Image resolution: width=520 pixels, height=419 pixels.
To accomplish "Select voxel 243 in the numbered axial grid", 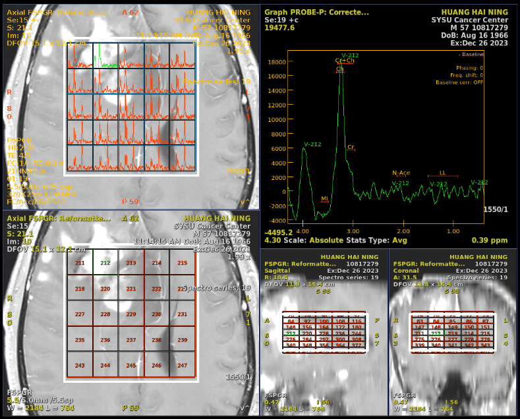I will coord(80,365).
